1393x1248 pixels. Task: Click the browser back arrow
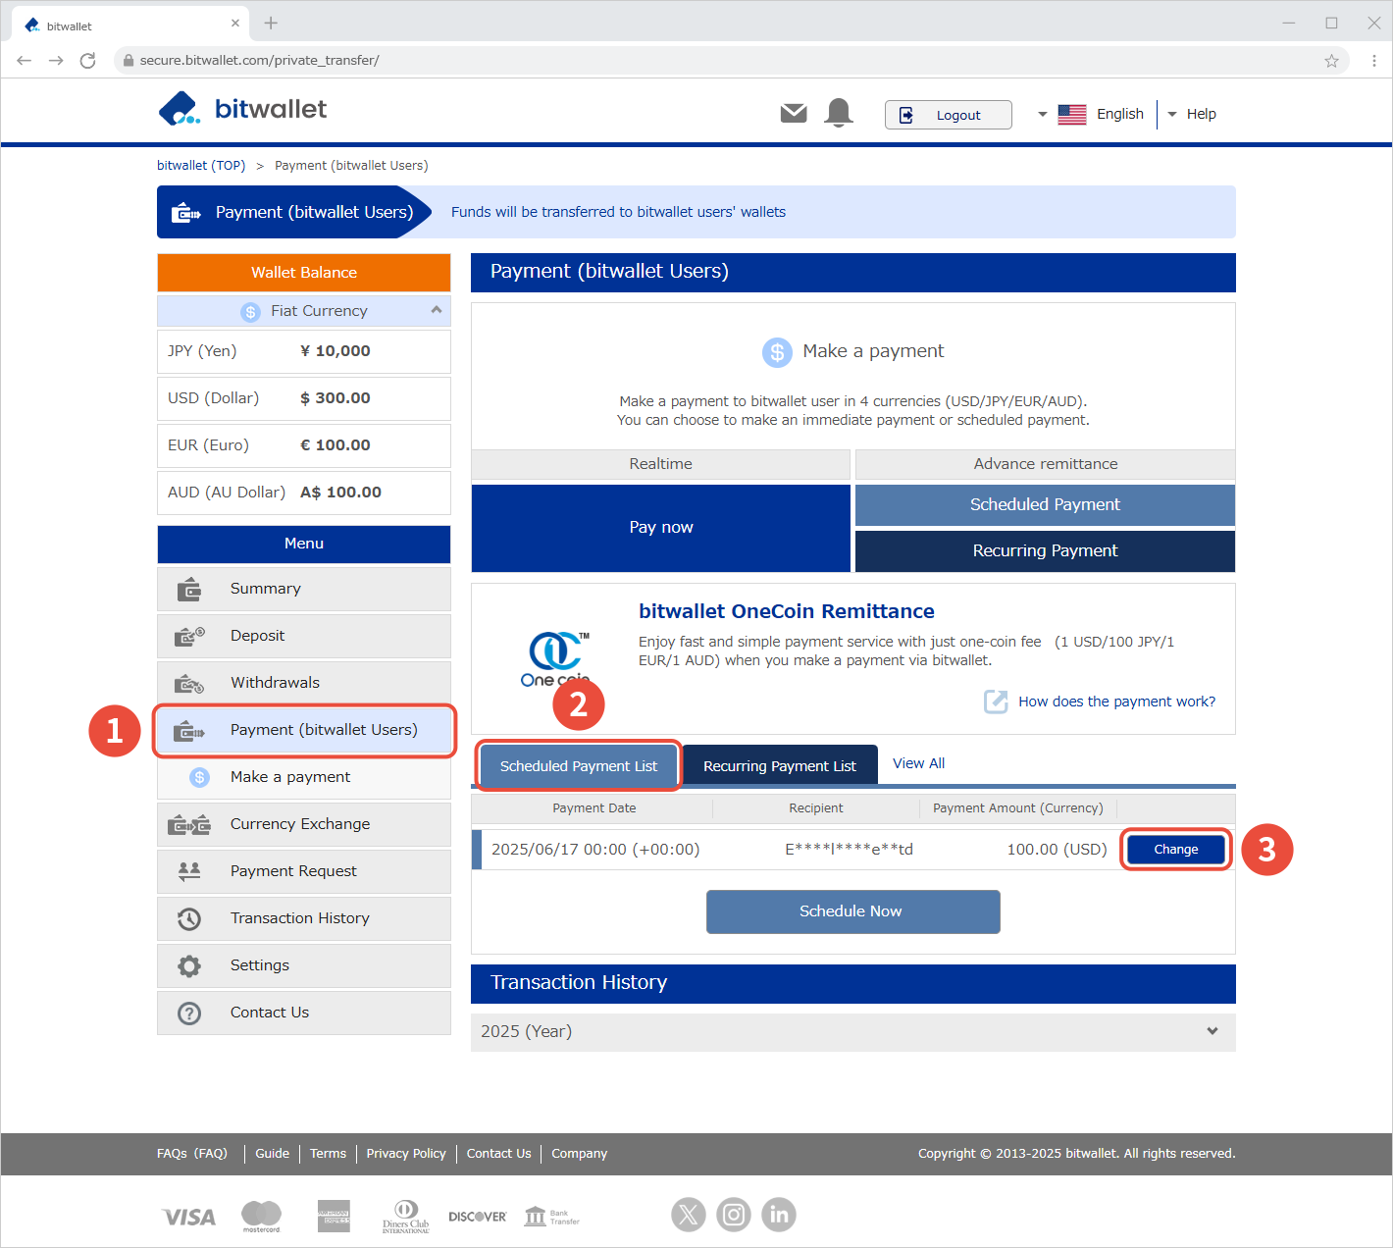[25, 61]
